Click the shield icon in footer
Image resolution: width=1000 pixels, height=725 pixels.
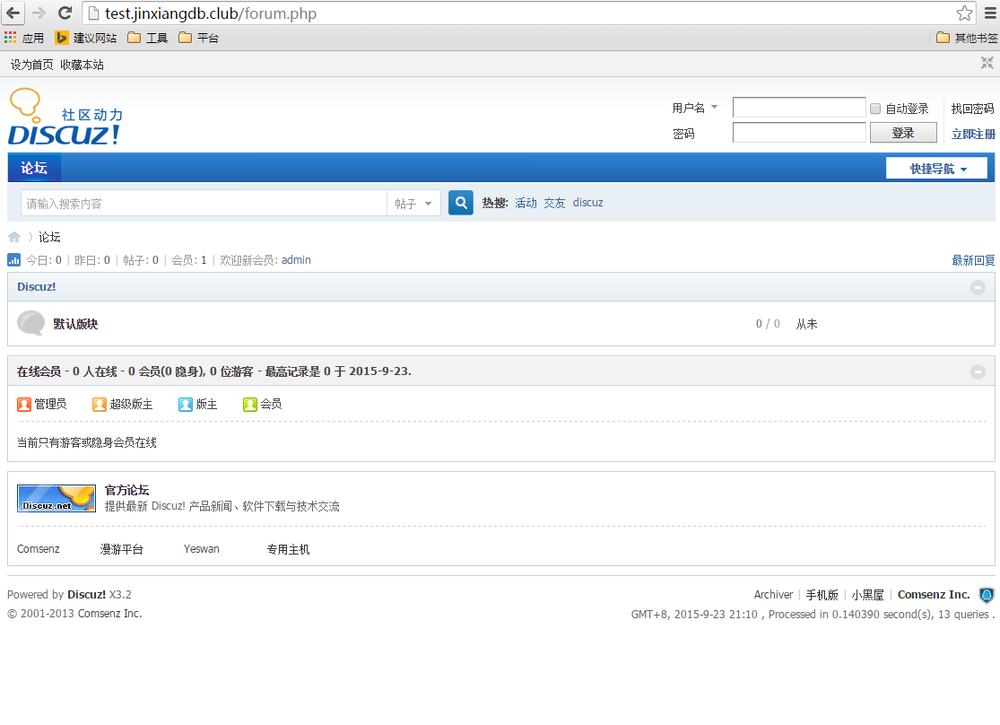click(x=987, y=595)
